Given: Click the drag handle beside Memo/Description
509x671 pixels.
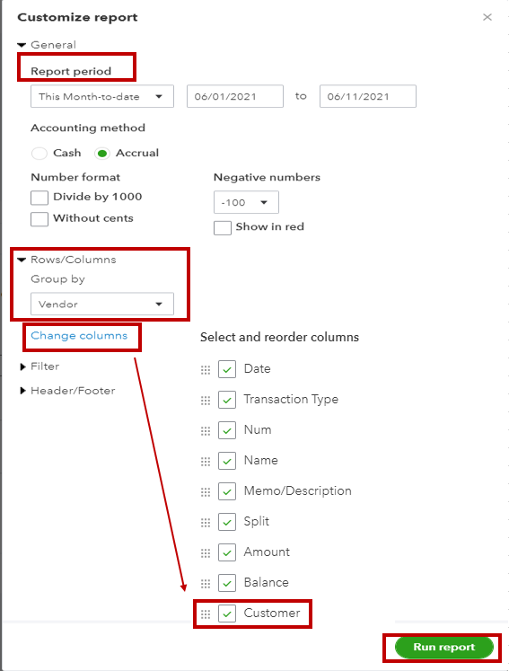Looking at the screenshot, I should click(x=206, y=491).
